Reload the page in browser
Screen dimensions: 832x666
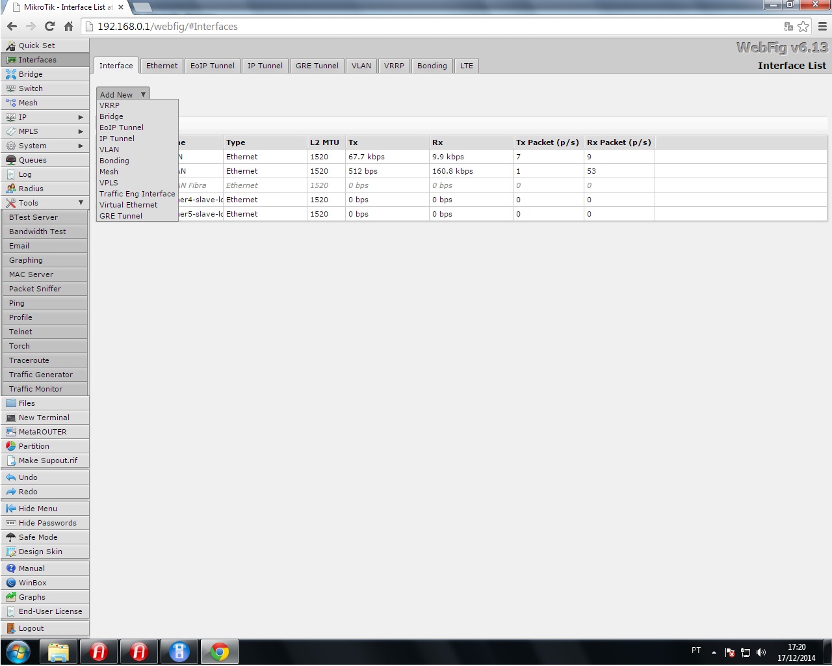(49, 27)
